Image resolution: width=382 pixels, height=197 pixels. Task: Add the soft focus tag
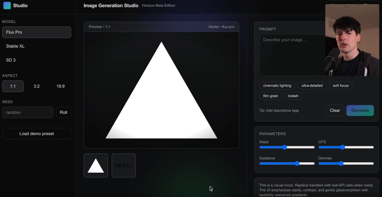pos(341,86)
